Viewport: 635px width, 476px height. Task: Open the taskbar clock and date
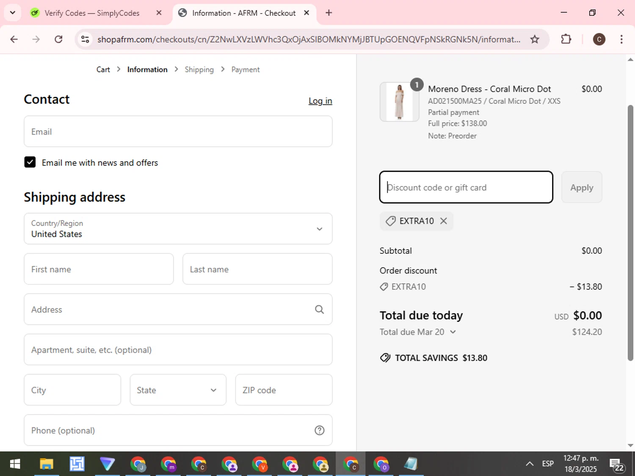click(x=580, y=464)
